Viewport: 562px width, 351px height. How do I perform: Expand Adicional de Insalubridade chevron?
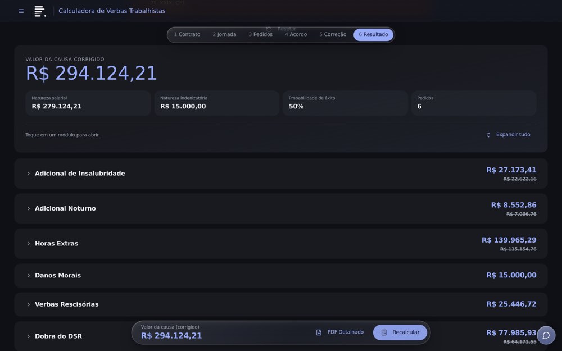(28, 174)
